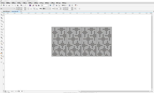Viewport: 154px width, 93px height.
Task: Click the Import icon
Action: [x=33, y=5]
